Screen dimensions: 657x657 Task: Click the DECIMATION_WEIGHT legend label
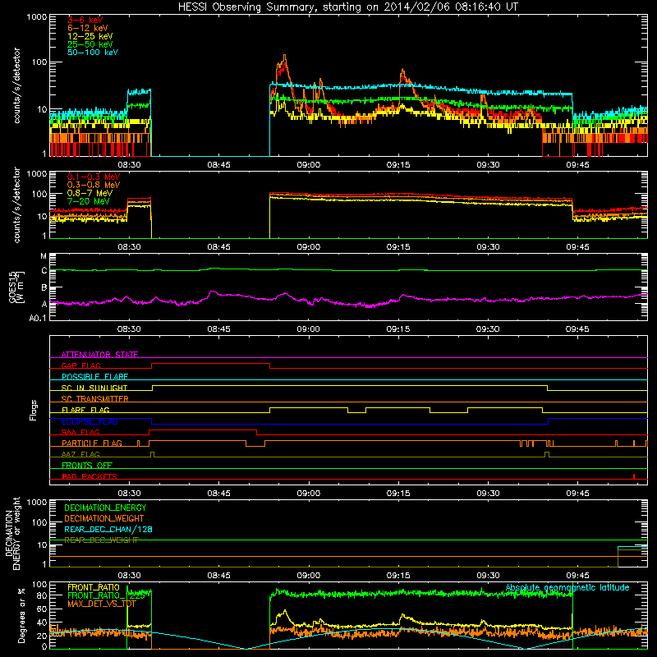click(104, 518)
